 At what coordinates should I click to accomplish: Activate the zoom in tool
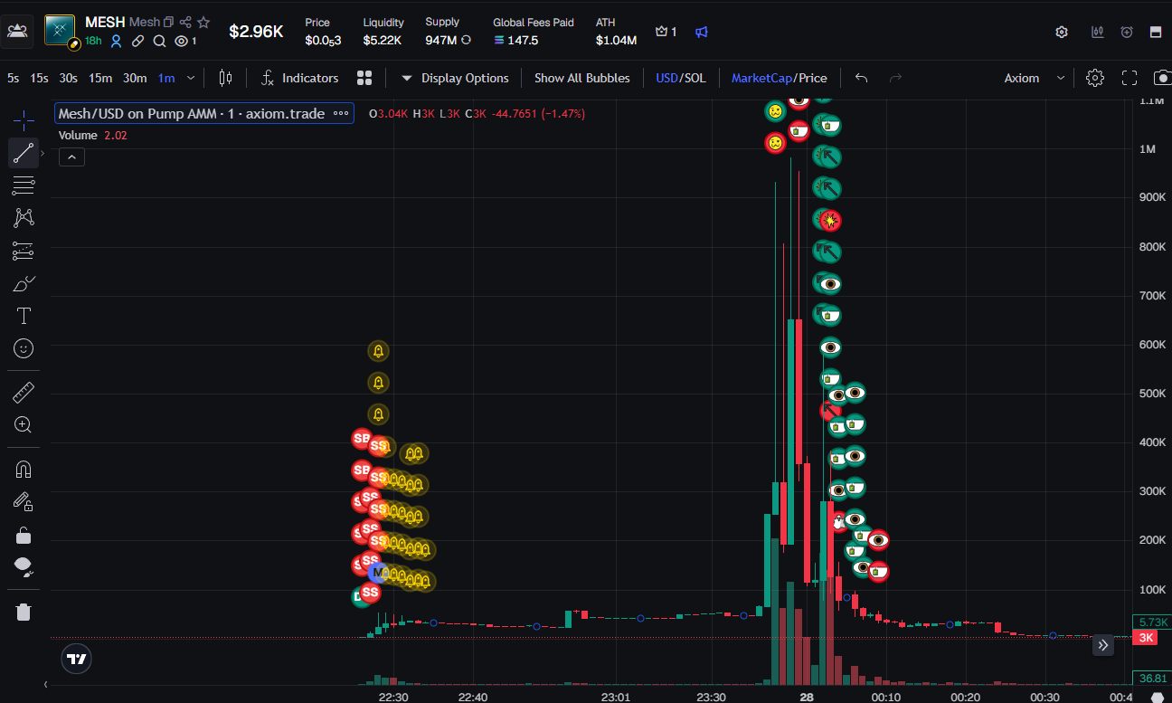point(24,424)
